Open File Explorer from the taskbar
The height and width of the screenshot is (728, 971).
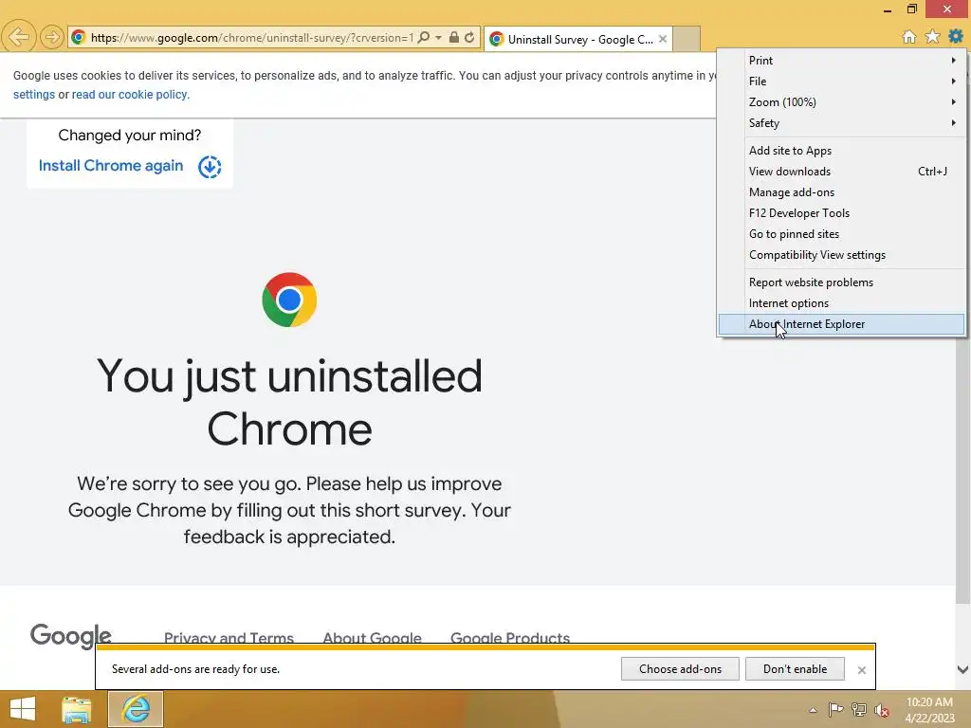(76, 709)
